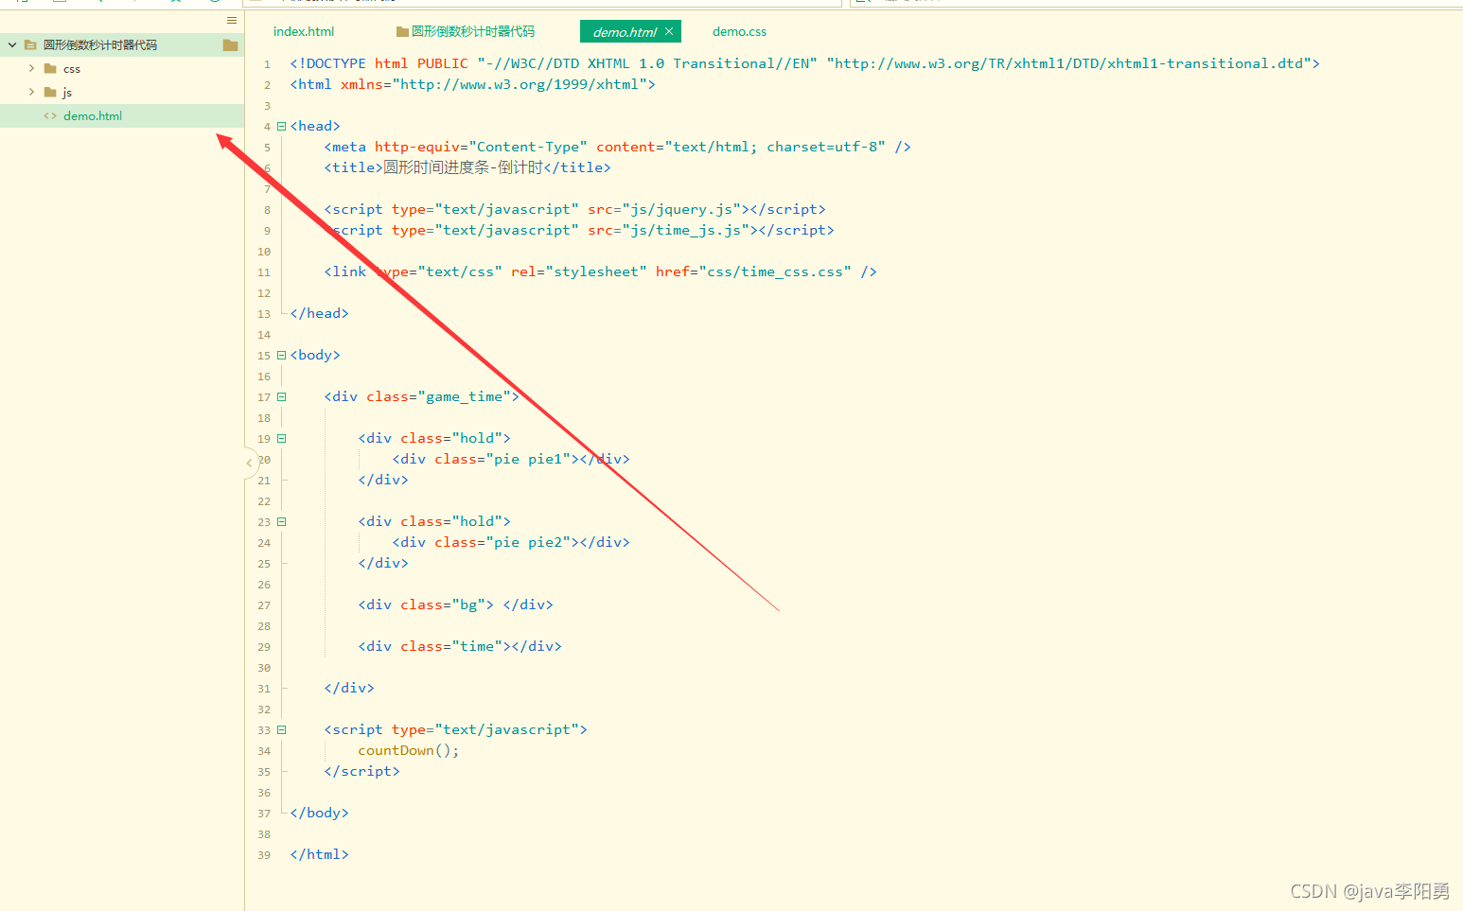
Task: Fold the script block at line 33
Action: [281, 729]
